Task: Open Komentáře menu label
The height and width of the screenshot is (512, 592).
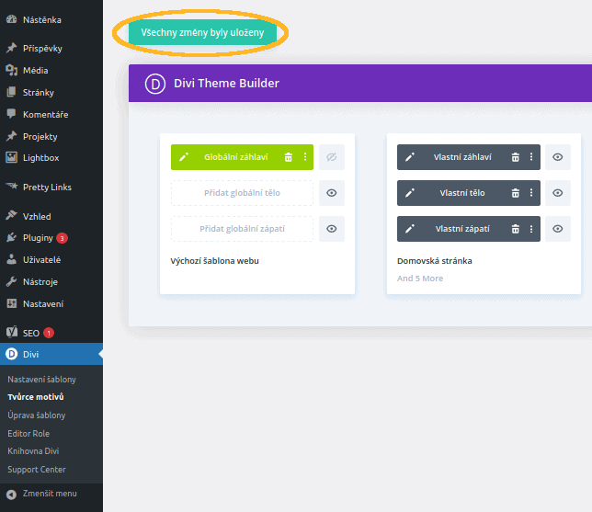Action: (x=46, y=114)
